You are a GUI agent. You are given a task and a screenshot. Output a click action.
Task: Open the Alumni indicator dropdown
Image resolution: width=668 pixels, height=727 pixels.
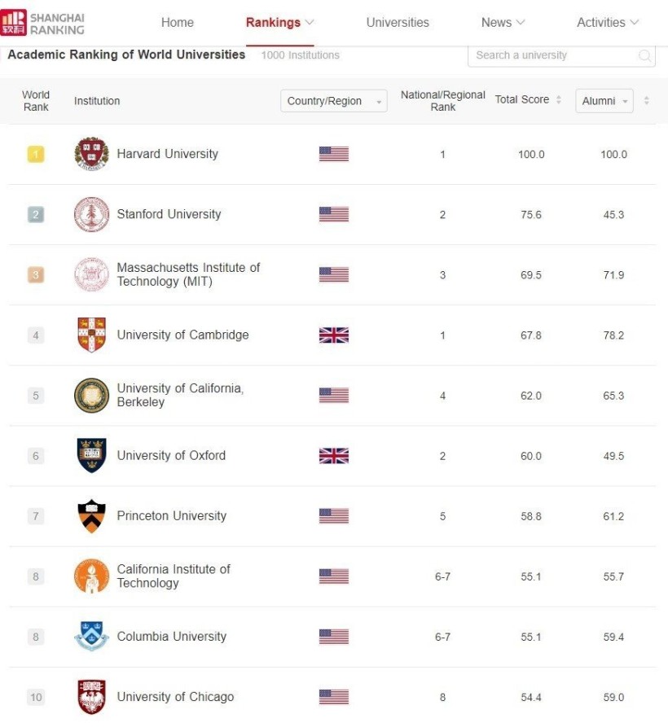604,101
